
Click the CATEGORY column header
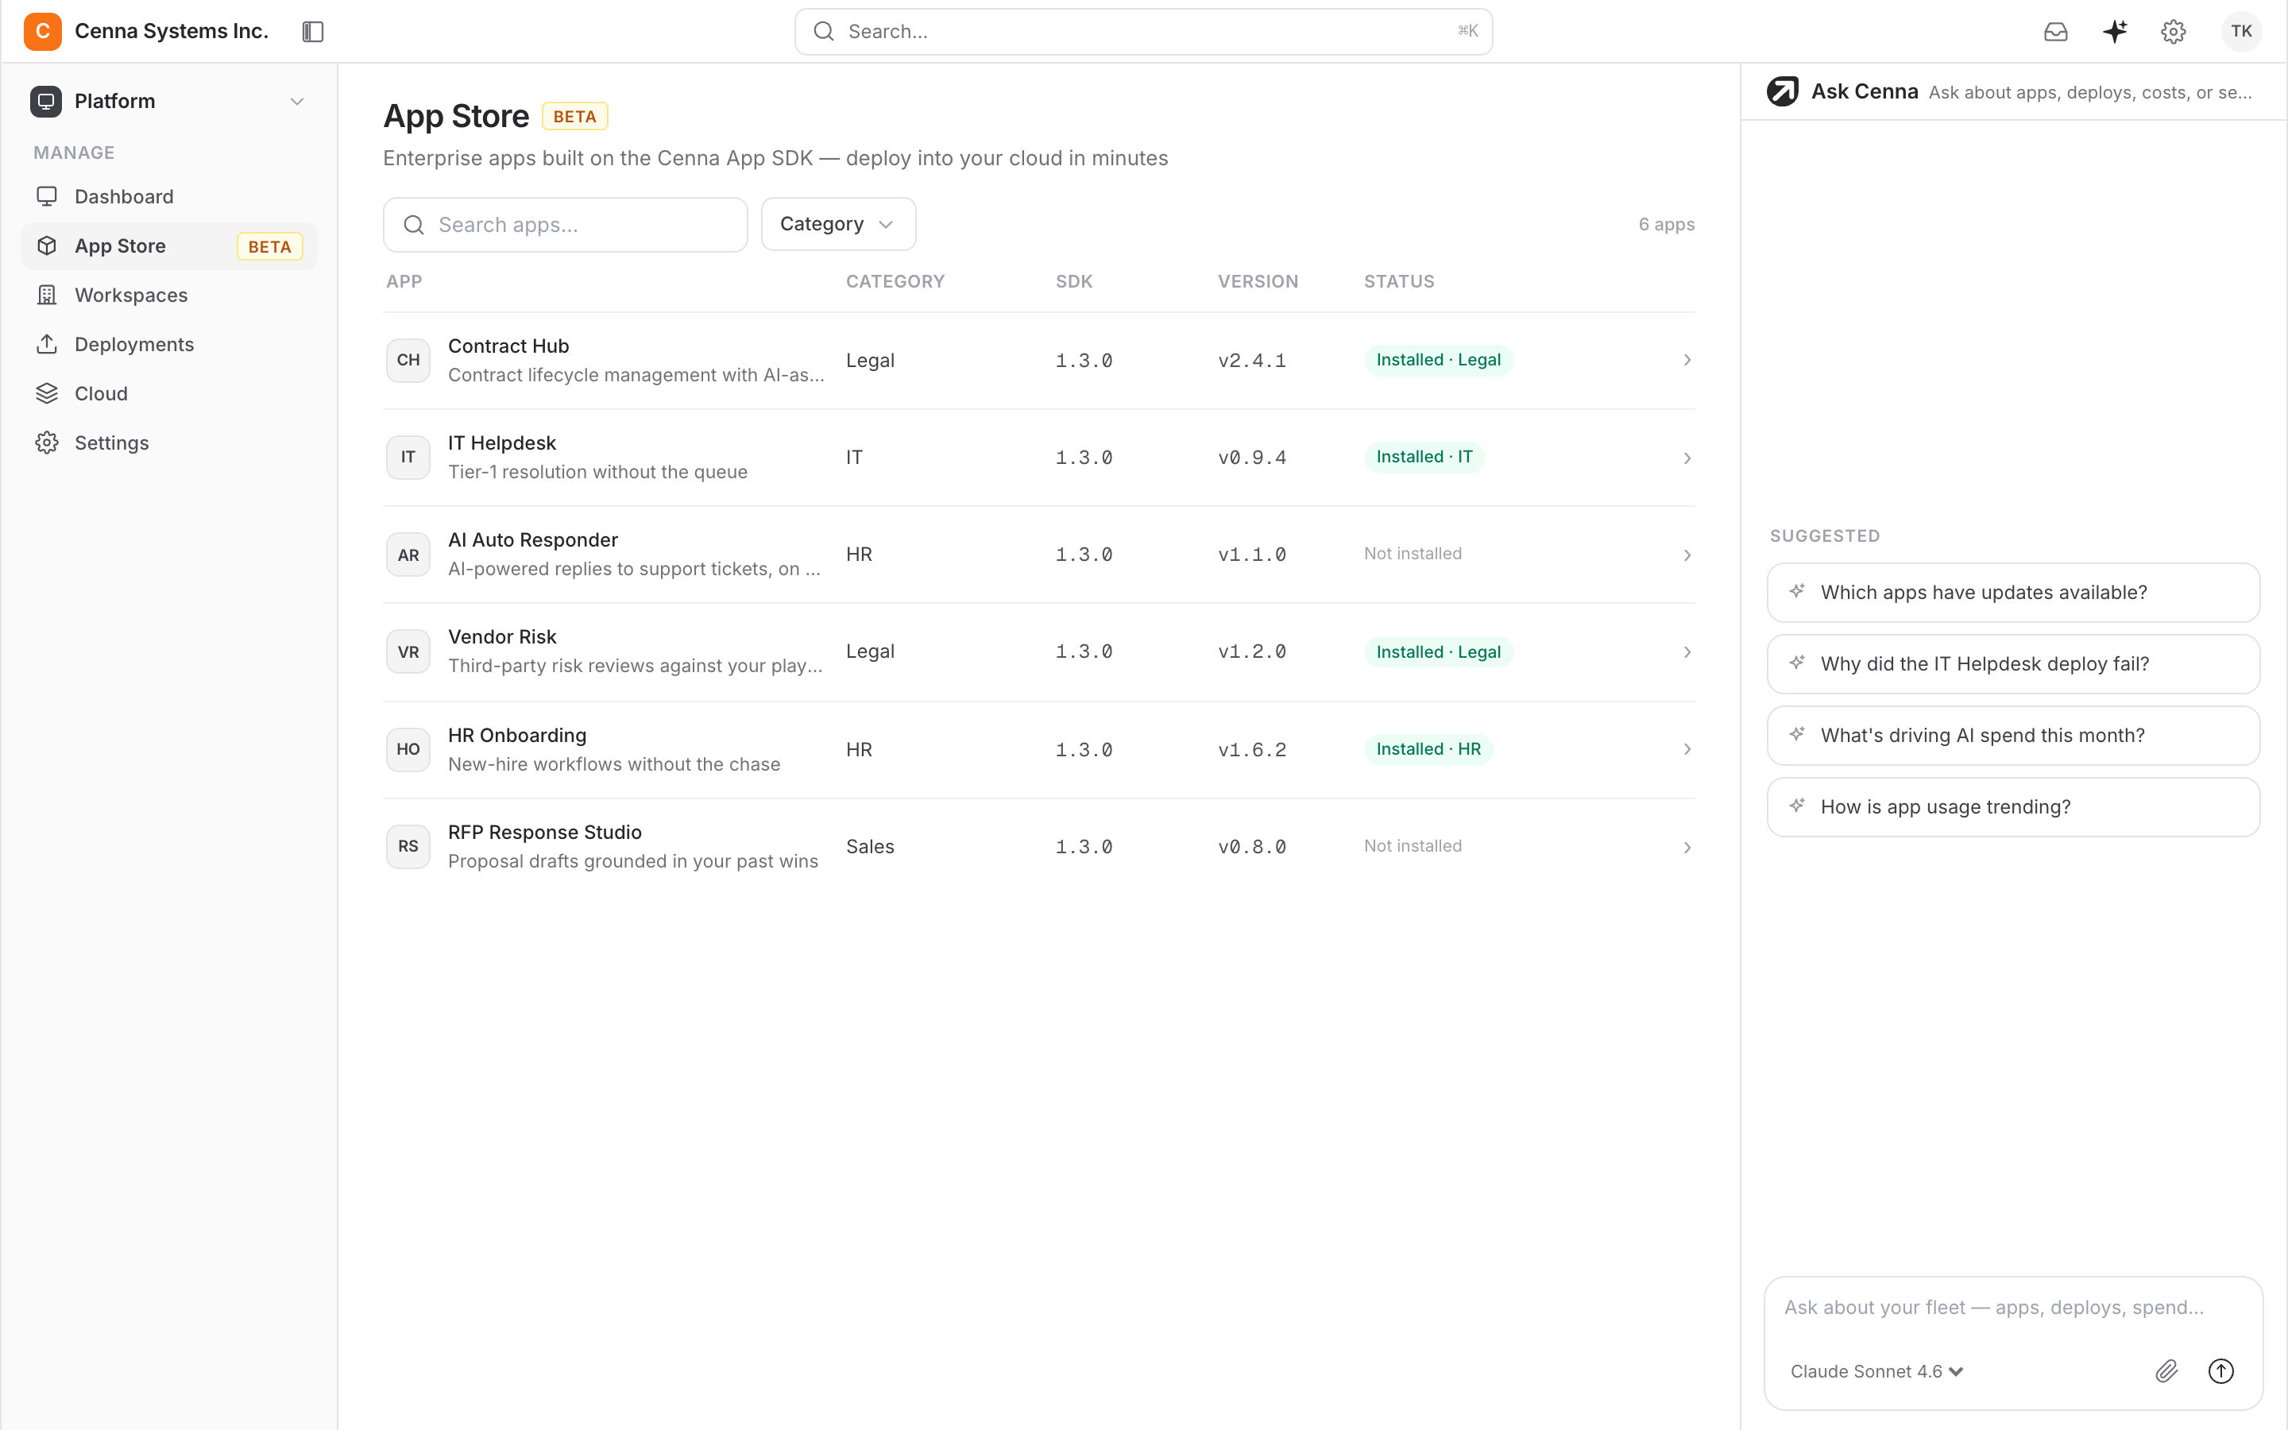click(895, 281)
